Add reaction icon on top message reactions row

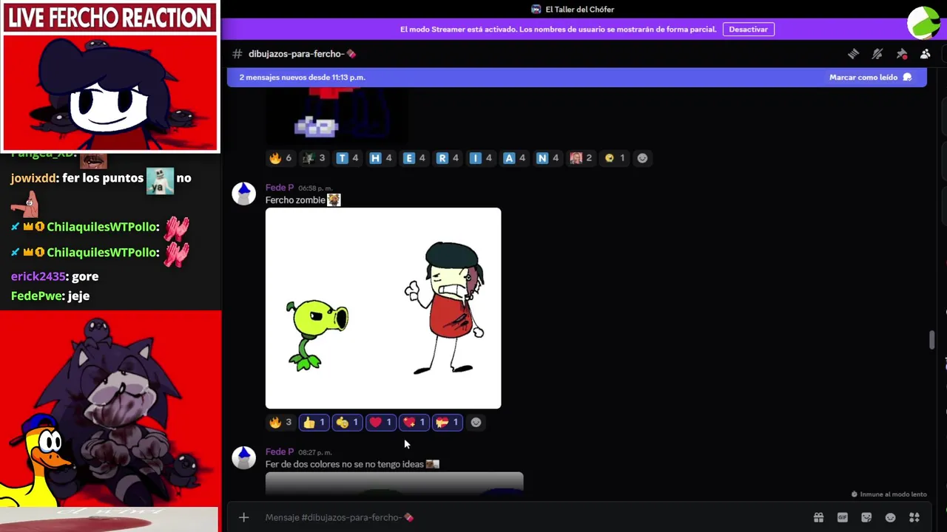tap(642, 158)
